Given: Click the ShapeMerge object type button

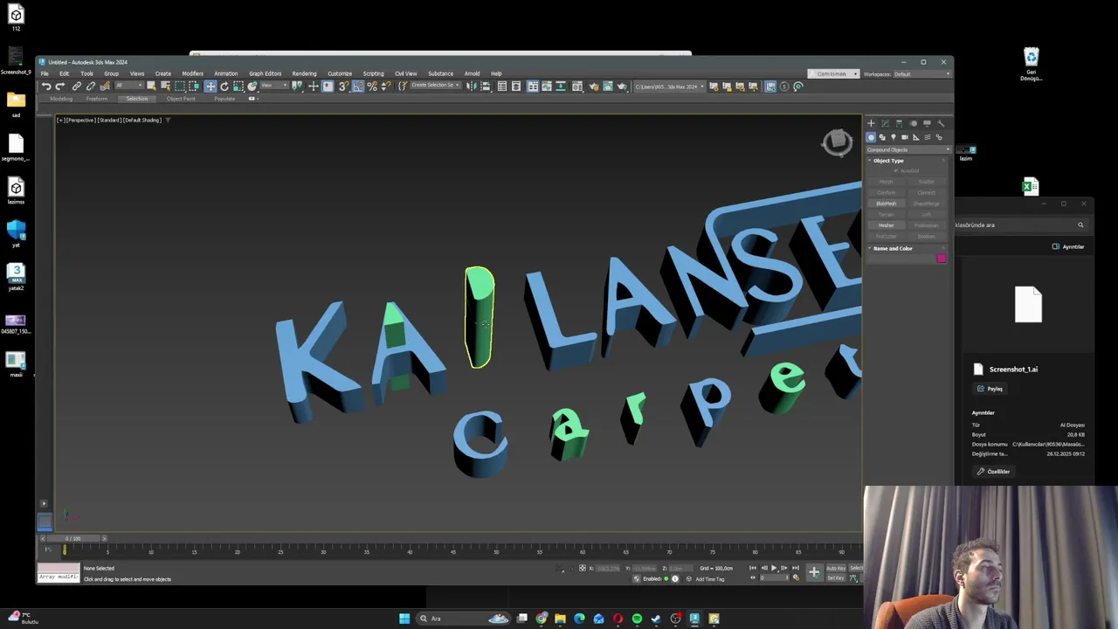Looking at the screenshot, I should click(x=927, y=204).
